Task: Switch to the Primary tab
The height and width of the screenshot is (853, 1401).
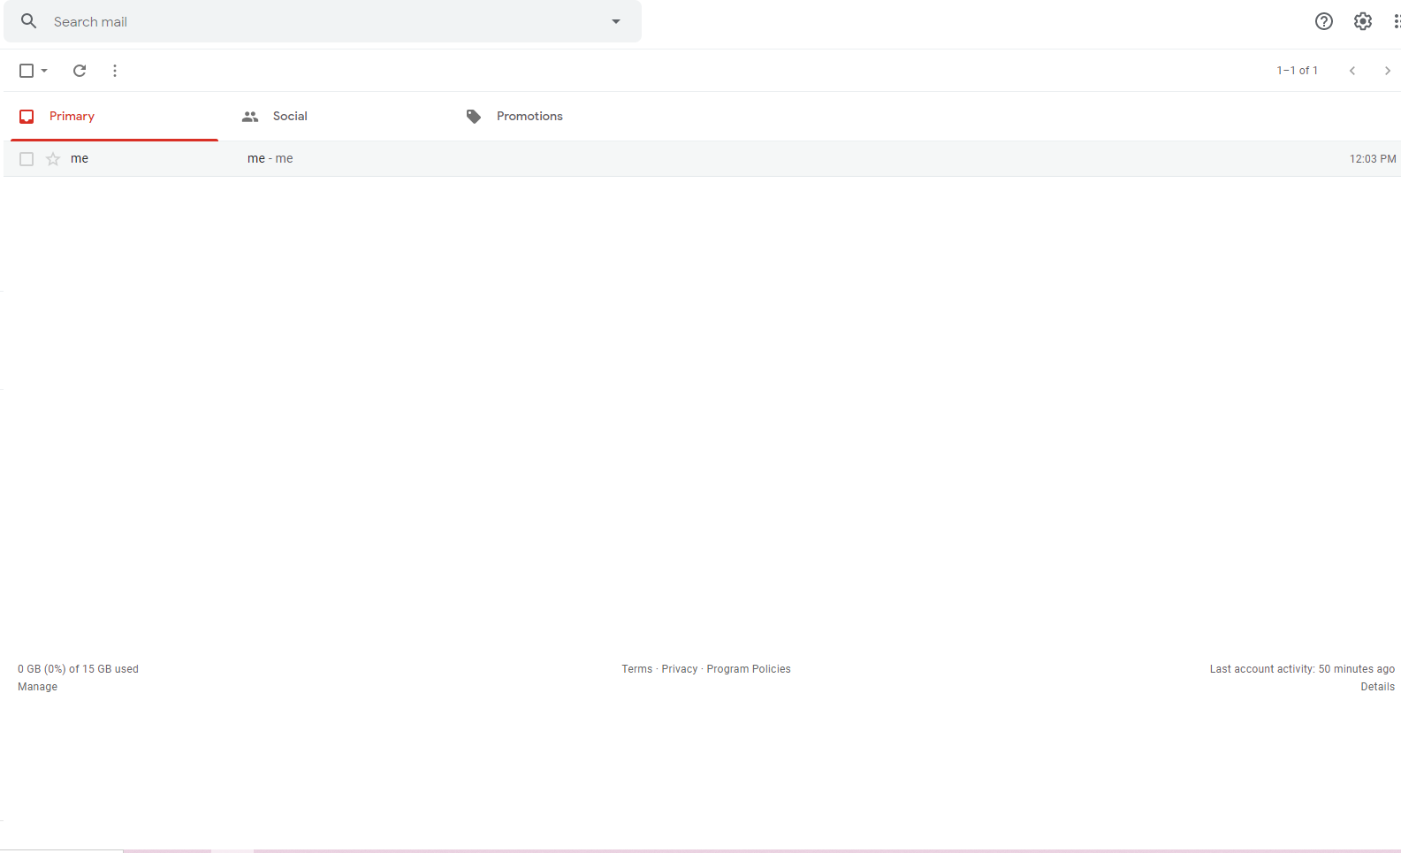Action: coord(114,117)
